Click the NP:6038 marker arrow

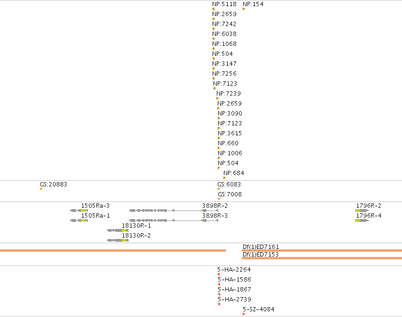pyautogui.click(x=214, y=39)
